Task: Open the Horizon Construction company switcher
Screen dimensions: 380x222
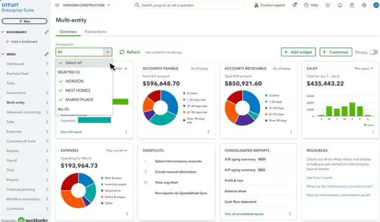Action: 86,5
